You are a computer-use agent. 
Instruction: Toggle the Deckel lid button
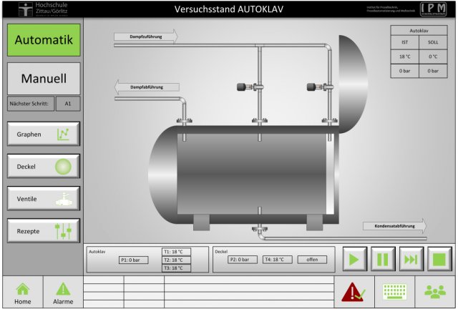click(44, 167)
